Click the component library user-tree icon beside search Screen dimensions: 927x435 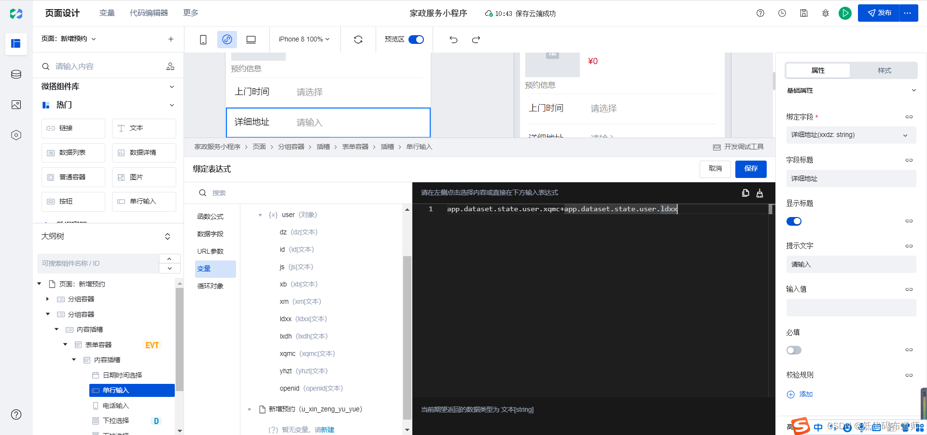pos(170,67)
